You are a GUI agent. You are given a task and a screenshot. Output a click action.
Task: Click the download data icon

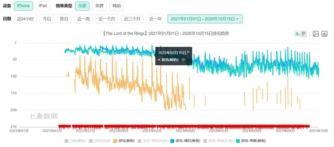pyautogui.click(x=324, y=34)
